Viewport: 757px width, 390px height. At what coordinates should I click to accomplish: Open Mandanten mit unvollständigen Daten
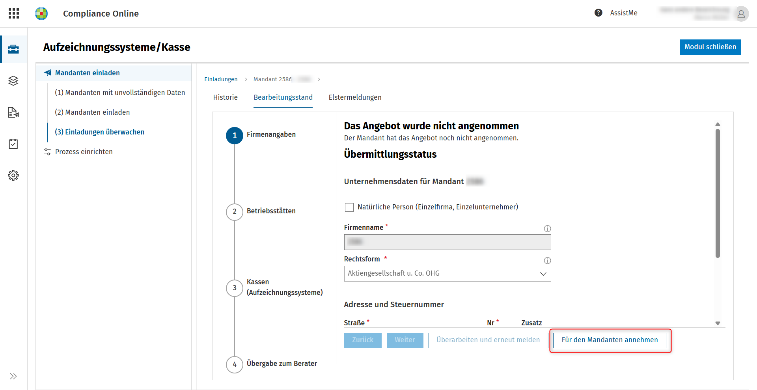click(x=120, y=93)
